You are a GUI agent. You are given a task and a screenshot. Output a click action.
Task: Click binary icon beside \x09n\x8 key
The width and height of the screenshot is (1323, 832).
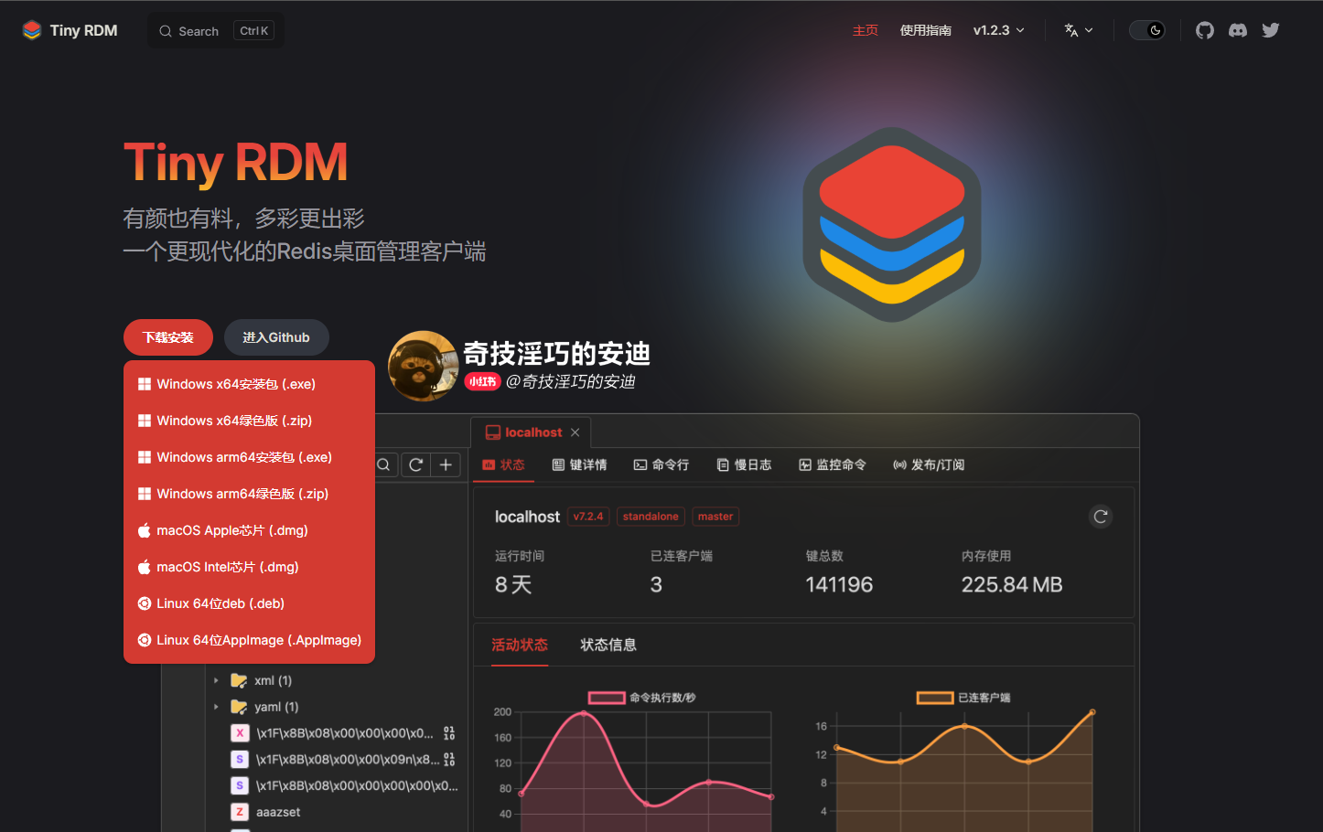449,760
